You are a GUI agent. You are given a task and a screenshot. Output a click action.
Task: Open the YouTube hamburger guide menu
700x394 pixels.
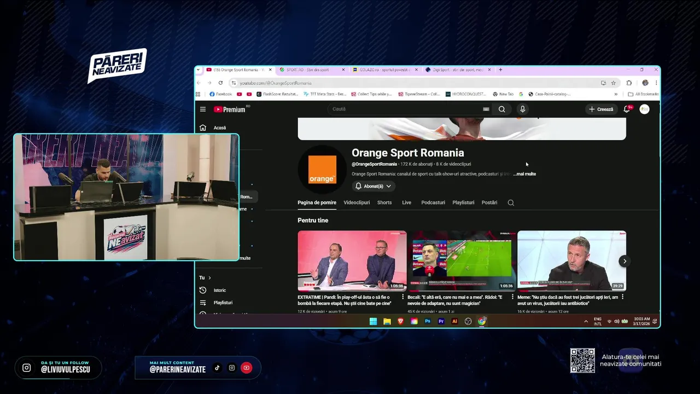203,109
